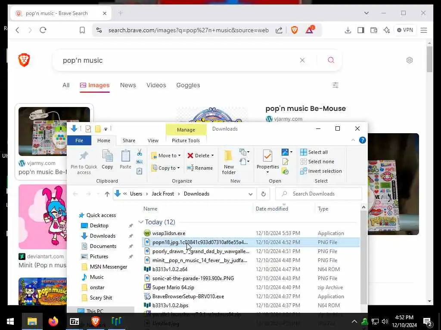Click the Jack Frost breadcrumb
The width and height of the screenshot is (441, 330).
[x=163, y=194]
